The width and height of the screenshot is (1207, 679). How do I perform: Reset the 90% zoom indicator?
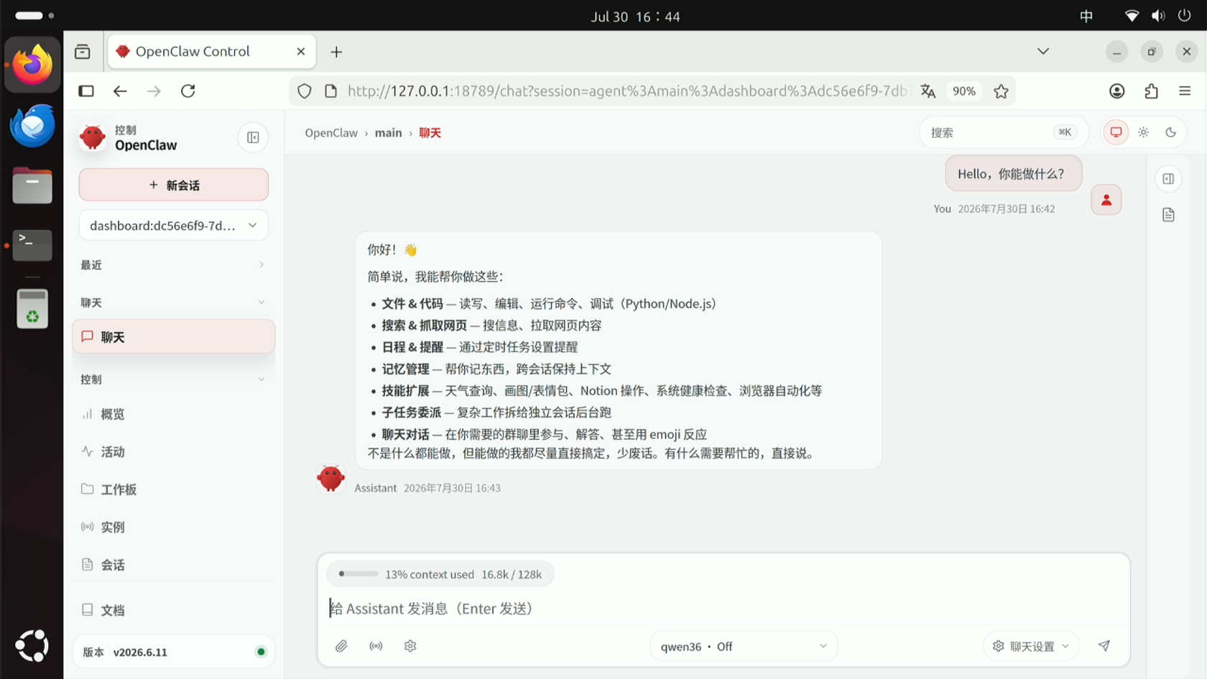coord(964,91)
